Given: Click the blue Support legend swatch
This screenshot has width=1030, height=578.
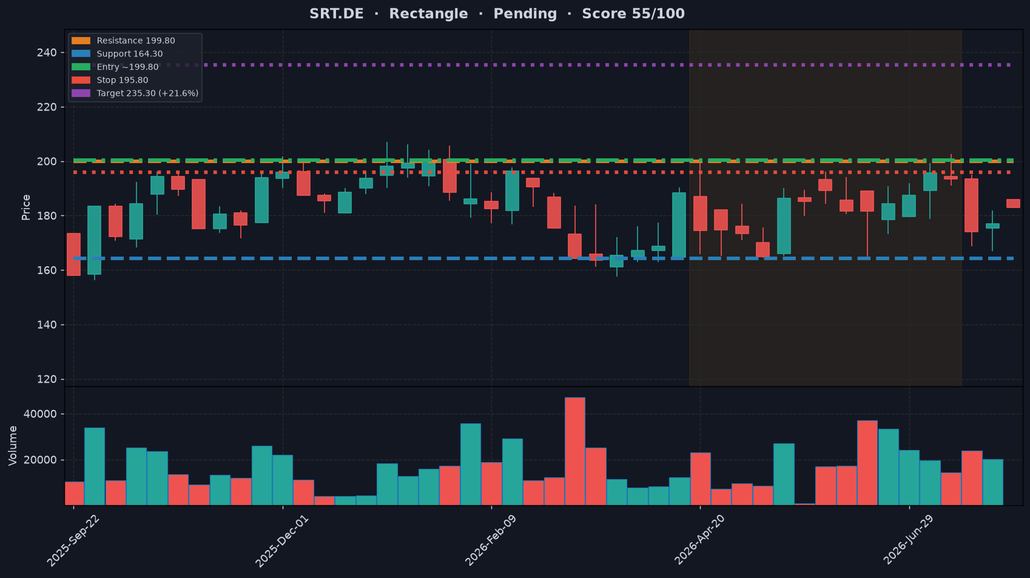Looking at the screenshot, I should pos(81,54).
